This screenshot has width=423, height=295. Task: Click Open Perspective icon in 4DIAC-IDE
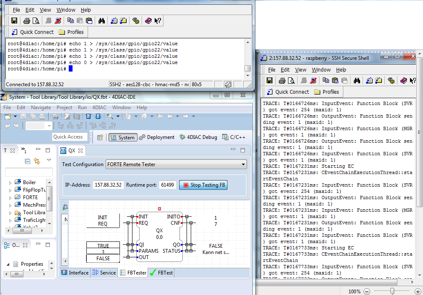[x=100, y=137]
